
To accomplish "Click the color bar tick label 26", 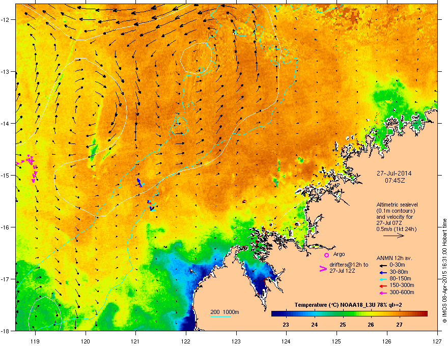I will (371, 325).
